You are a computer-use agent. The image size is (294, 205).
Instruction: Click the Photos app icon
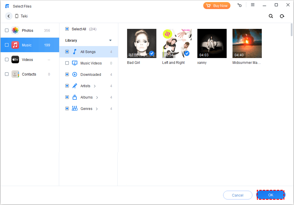pos(15,30)
